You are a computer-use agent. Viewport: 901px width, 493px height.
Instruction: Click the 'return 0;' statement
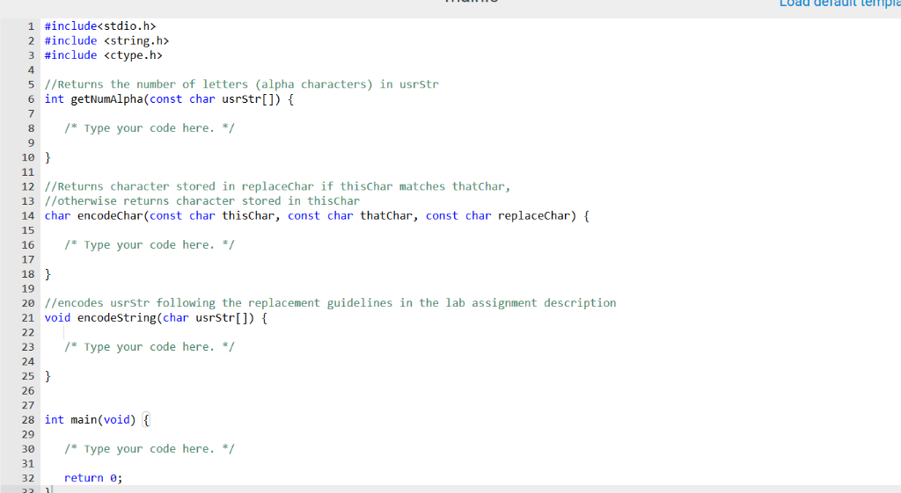[x=93, y=478]
